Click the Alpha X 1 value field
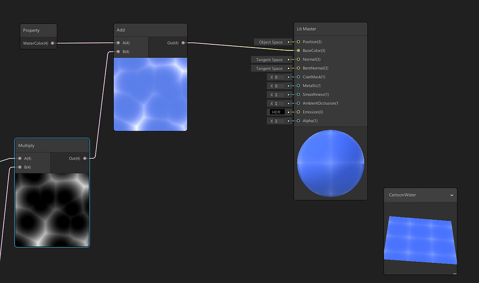479x283 pixels. (277, 121)
